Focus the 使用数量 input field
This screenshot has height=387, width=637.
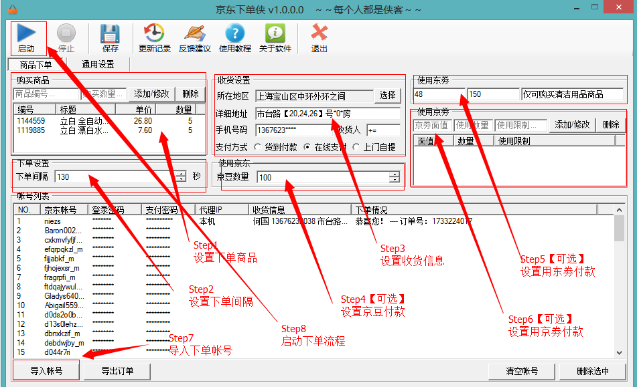[474, 125]
